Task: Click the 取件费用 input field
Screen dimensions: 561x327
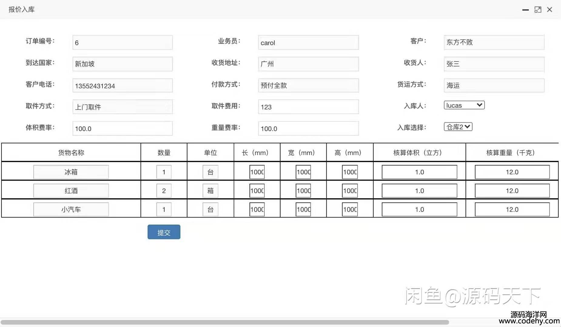Action: tap(308, 107)
